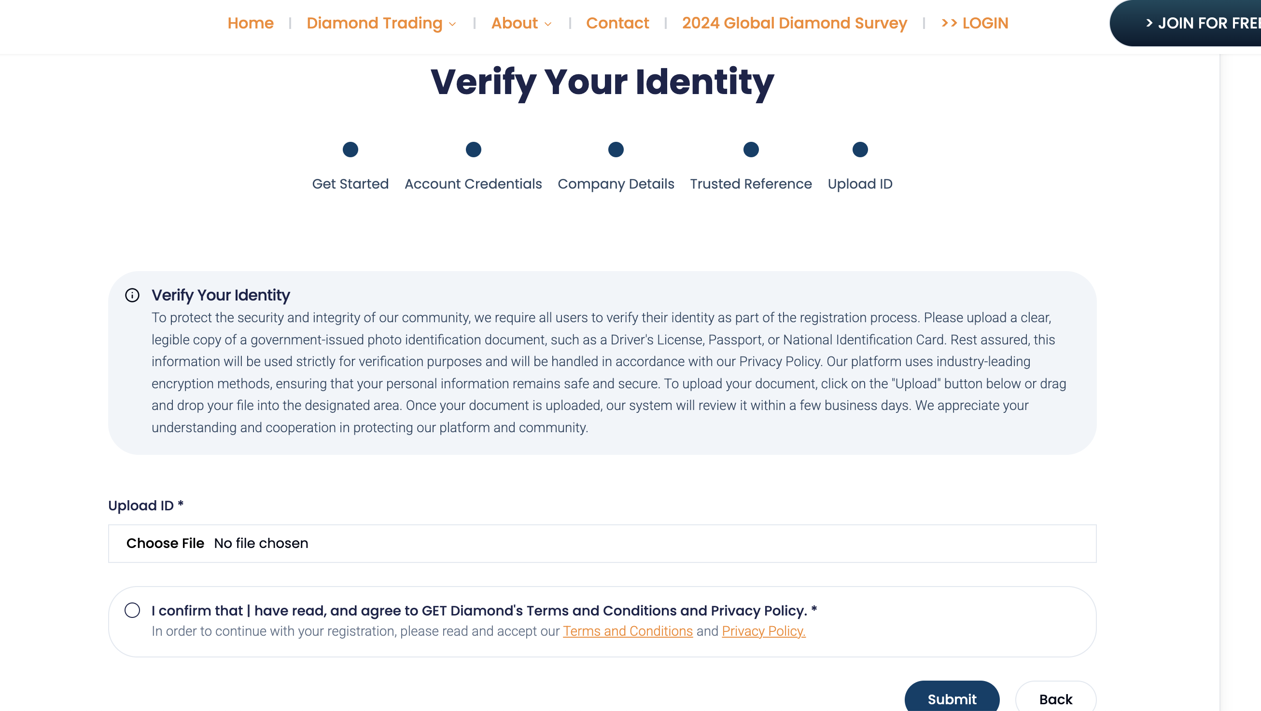Image resolution: width=1261 pixels, height=711 pixels.
Task: Select the Get Started step dot
Action: (x=350, y=150)
